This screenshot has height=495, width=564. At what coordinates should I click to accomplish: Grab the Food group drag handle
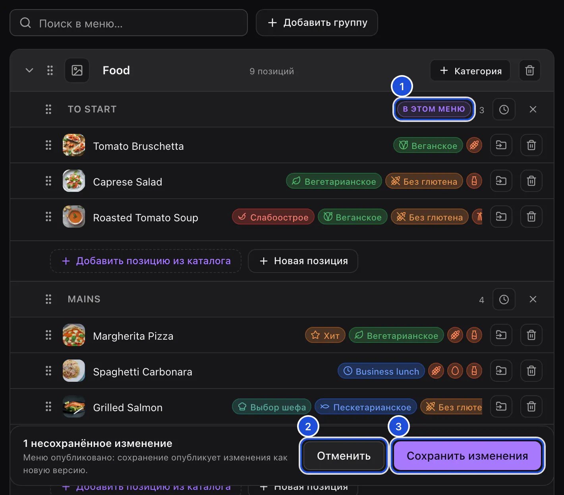50,71
